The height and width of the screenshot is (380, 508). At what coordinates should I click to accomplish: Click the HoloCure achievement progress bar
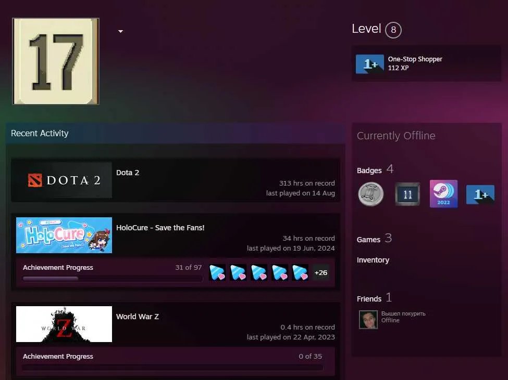(x=113, y=278)
